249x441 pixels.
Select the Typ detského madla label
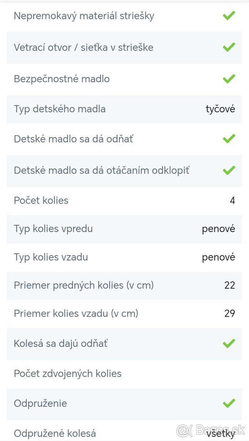[x=60, y=109]
